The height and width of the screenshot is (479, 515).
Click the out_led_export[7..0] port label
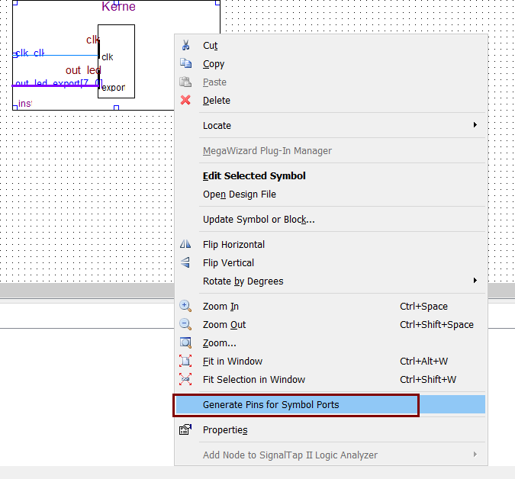point(59,83)
